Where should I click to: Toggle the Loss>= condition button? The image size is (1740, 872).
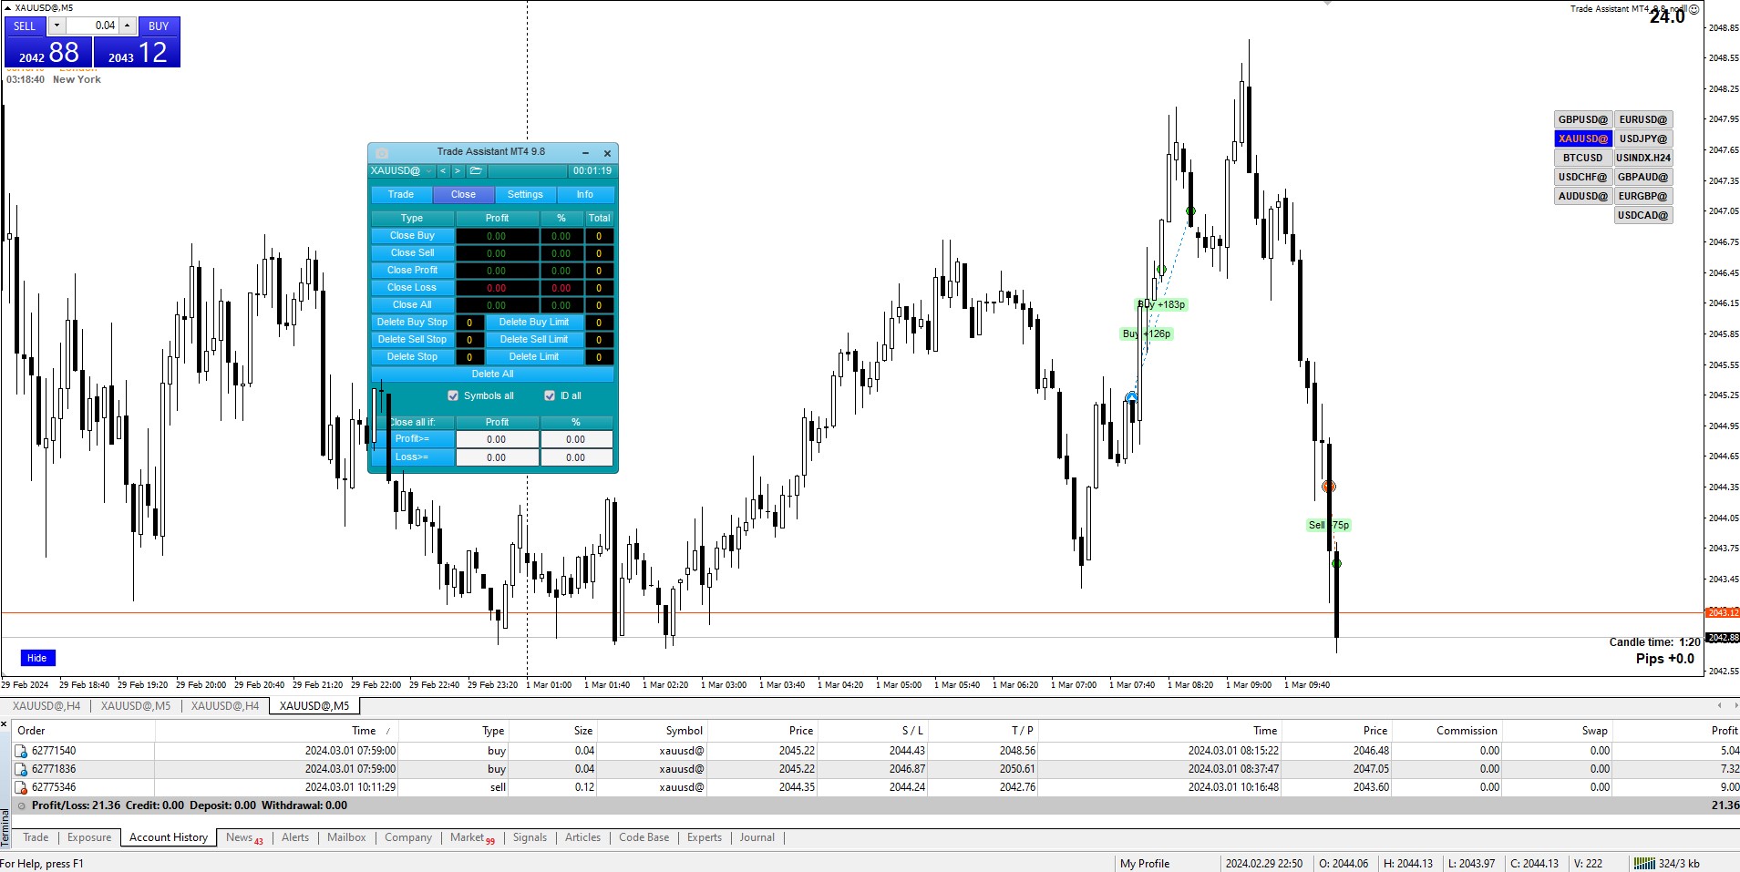pos(413,457)
